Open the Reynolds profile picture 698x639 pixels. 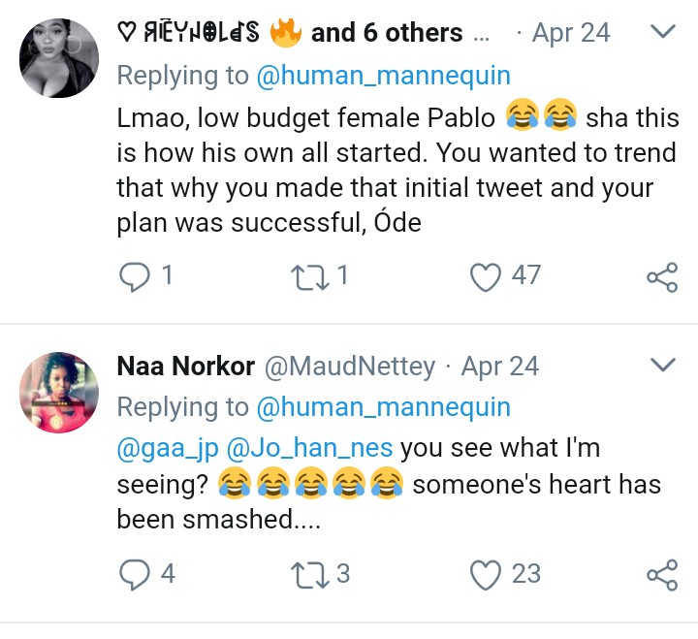tap(59, 58)
